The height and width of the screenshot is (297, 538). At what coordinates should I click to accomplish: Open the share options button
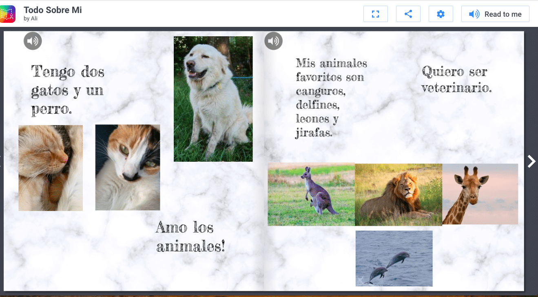click(408, 14)
